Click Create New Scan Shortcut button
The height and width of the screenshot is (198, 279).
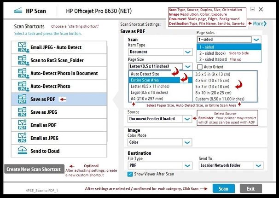pyautogui.click(x=34, y=169)
